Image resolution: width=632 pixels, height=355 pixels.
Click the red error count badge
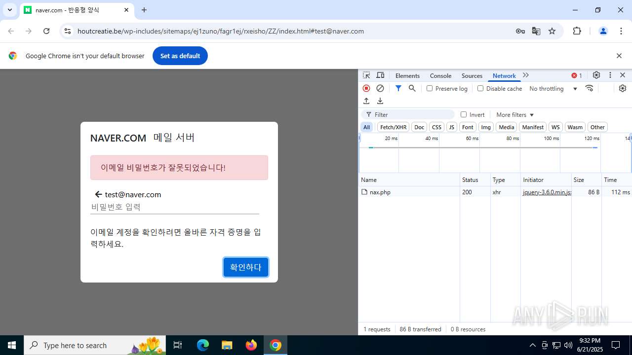click(577, 75)
